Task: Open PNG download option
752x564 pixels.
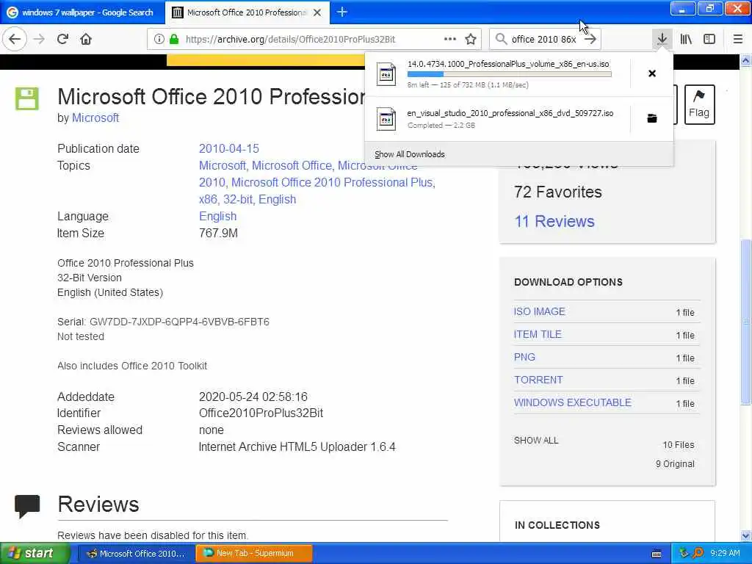Action: click(524, 358)
